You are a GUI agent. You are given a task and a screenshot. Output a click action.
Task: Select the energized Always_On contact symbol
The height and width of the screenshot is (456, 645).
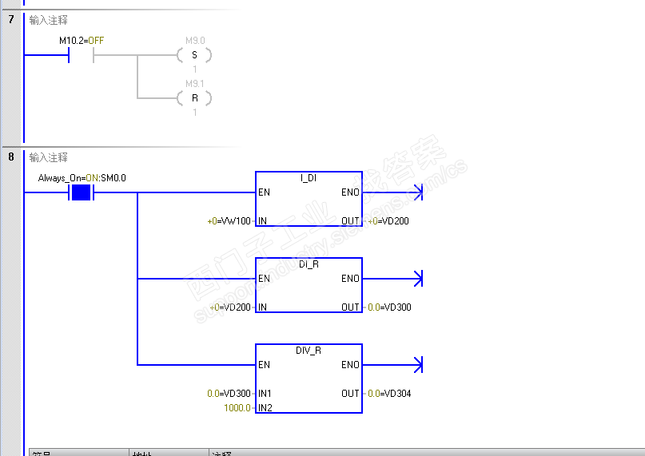pos(81,192)
